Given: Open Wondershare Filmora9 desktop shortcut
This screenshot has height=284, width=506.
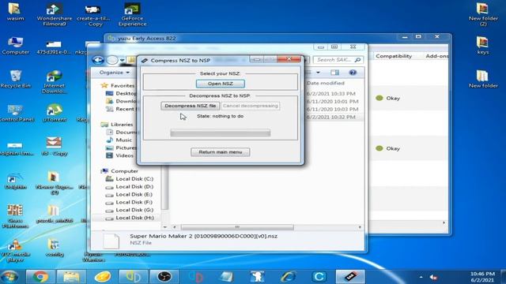Looking at the screenshot, I should [55, 15].
